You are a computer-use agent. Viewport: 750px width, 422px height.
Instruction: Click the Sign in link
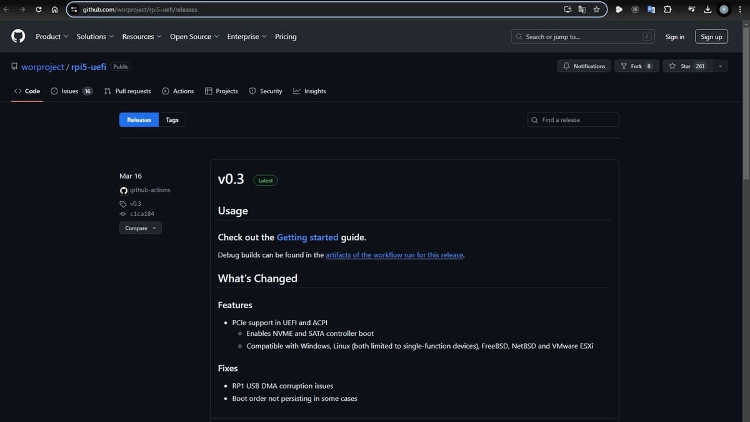[674, 37]
